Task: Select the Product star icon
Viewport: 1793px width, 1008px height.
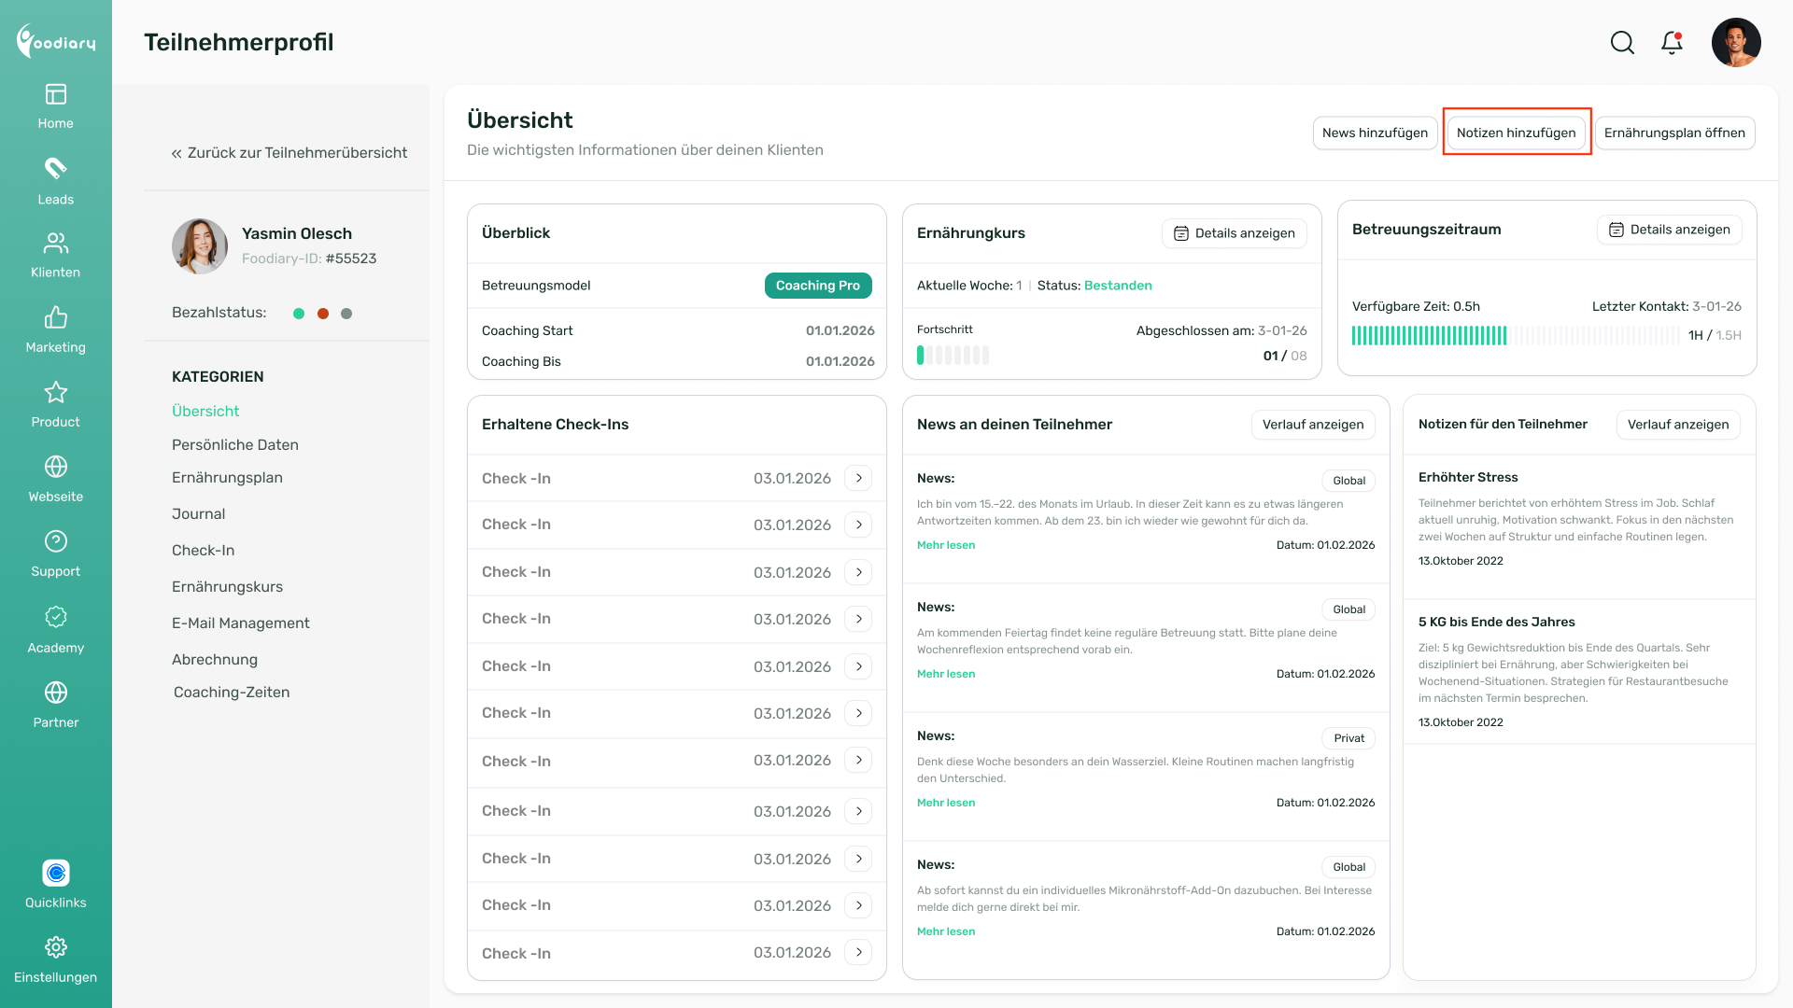Action: (x=55, y=392)
